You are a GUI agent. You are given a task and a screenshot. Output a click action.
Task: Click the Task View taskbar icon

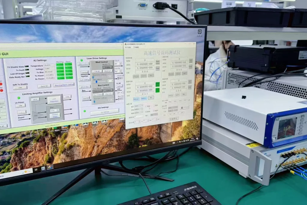(43, 168)
